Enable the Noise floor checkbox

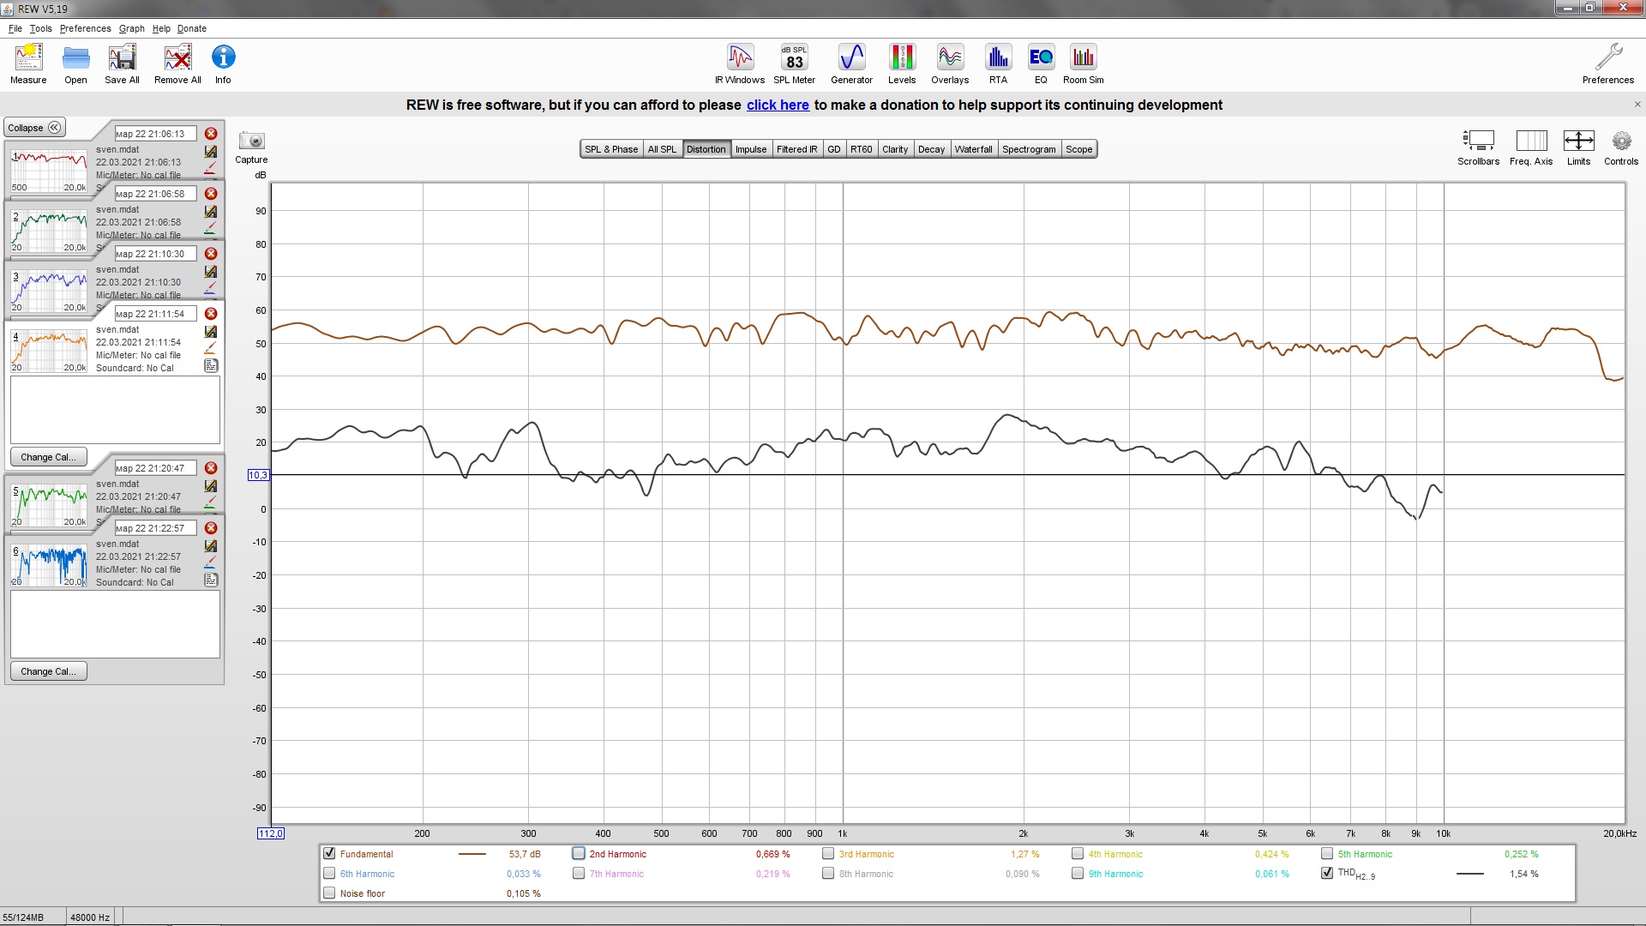tap(329, 893)
